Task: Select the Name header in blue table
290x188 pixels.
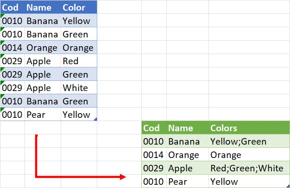Action: 38,7
